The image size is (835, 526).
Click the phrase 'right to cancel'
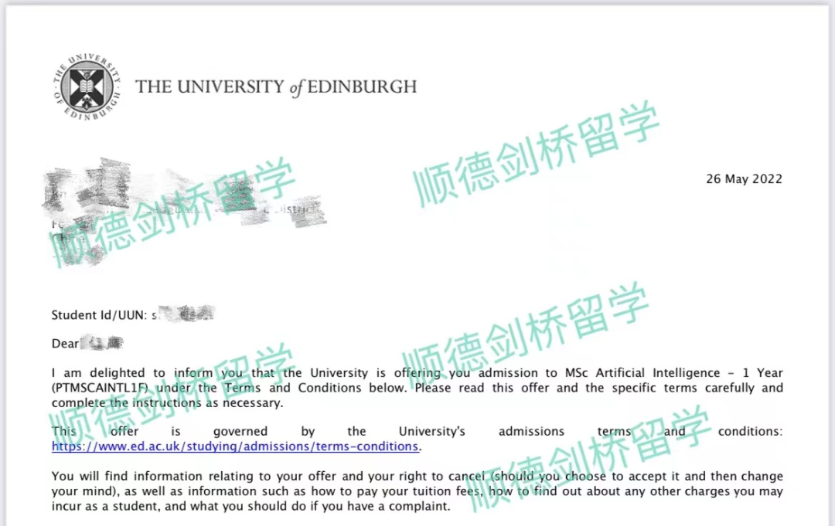click(x=445, y=476)
